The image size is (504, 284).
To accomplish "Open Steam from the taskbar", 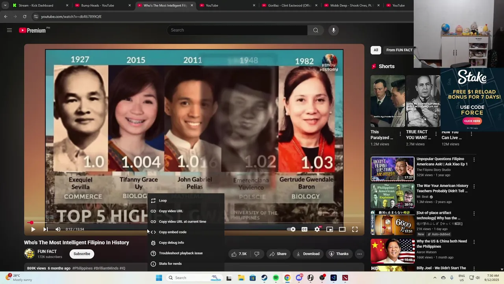I will (264, 278).
